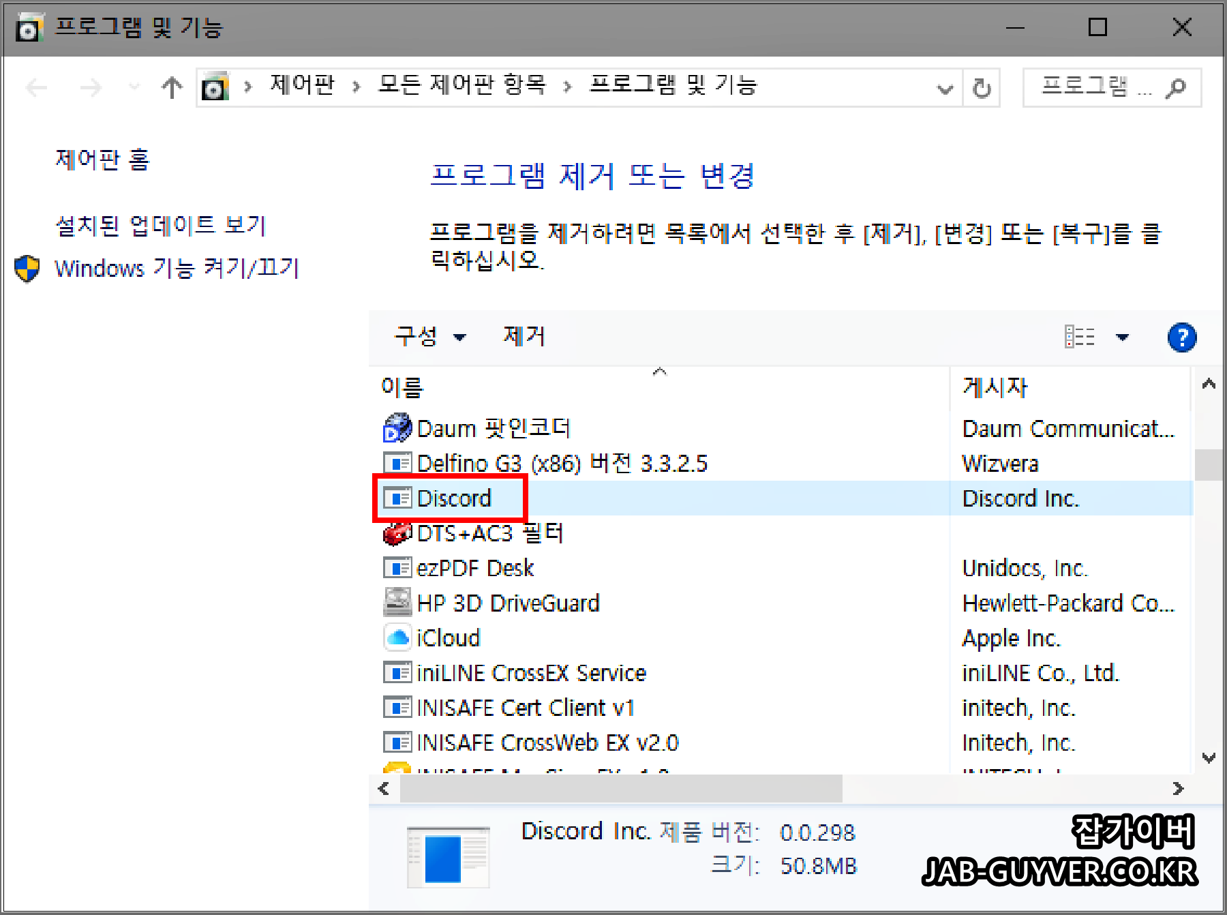The image size is (1227, 915).
Task: Open the view options dropdown arrow
Action: click(x=1122, y=337)
